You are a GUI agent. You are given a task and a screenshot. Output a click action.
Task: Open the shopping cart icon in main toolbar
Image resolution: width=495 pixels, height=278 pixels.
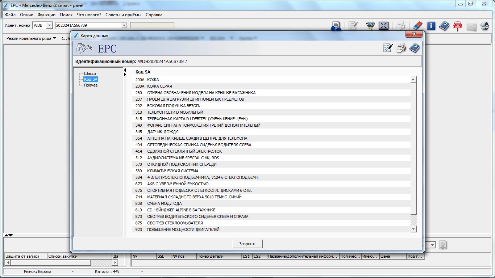370,26
